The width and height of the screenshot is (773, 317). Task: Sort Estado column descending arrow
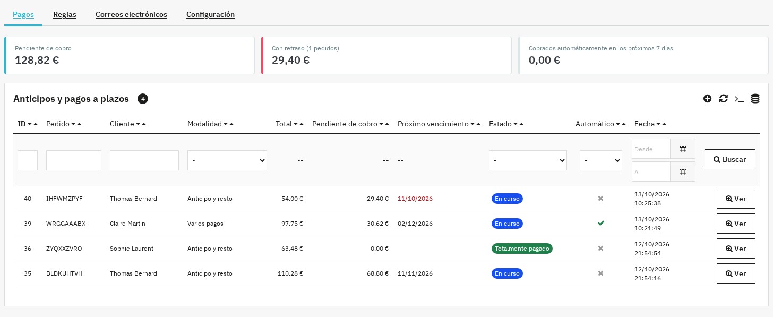tap(516, 124)
